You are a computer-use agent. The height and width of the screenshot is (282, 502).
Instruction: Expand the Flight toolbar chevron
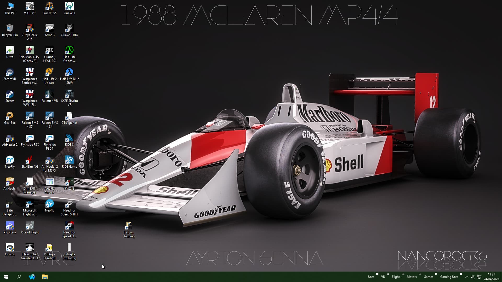pos(403,274)
